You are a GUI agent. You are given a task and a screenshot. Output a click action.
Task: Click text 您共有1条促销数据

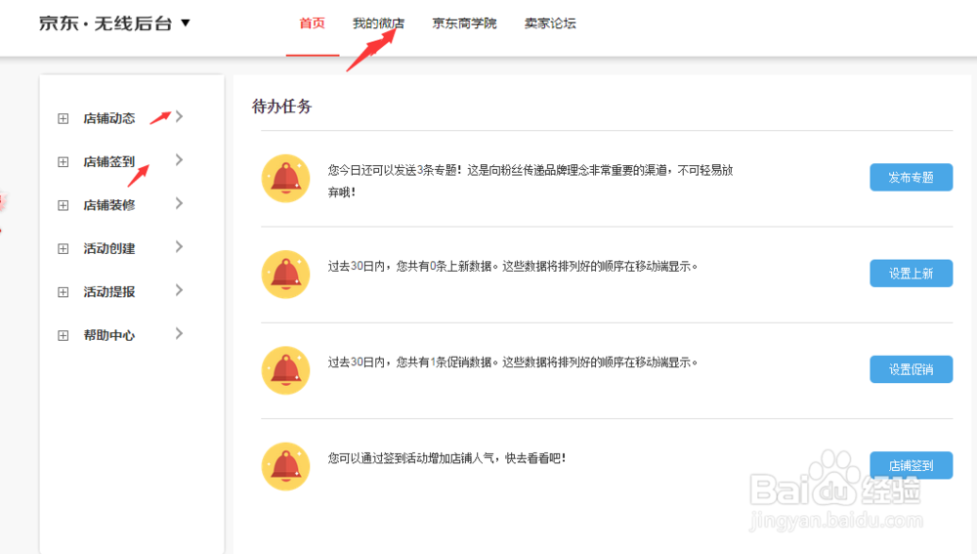pyautogui.click(x=445, y=362)
